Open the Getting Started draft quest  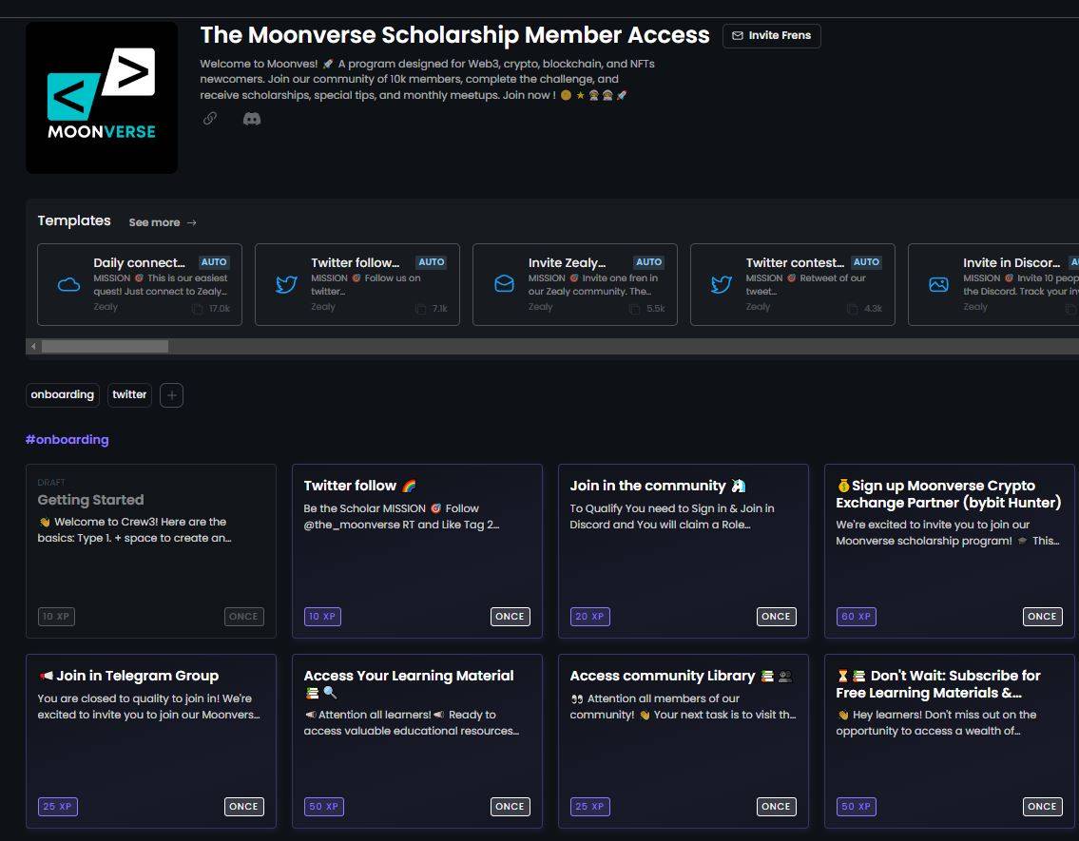151,551
